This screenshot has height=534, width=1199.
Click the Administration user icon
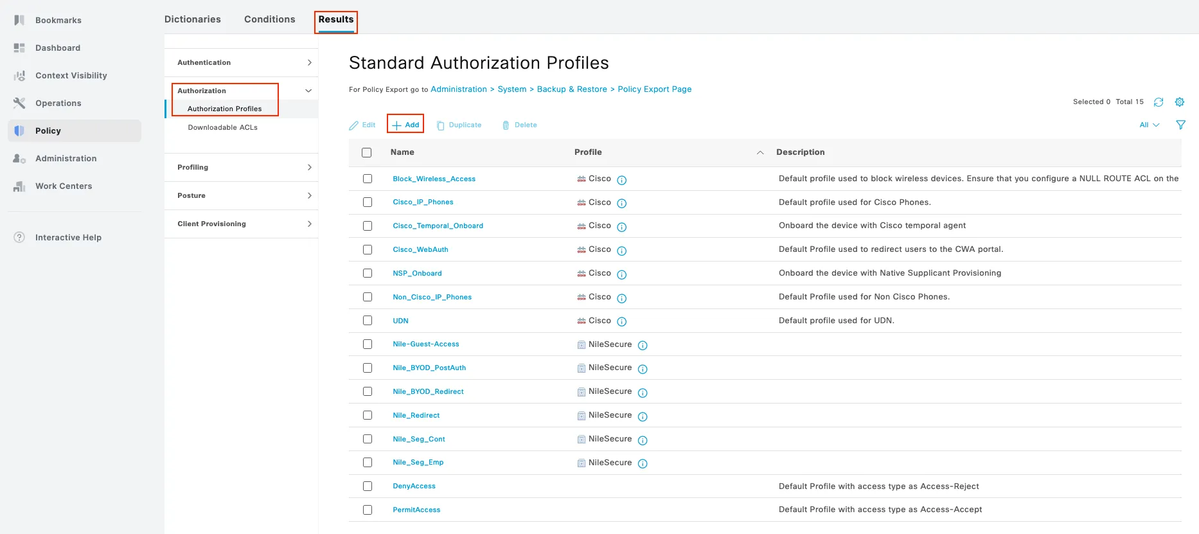tap(19, 159)
